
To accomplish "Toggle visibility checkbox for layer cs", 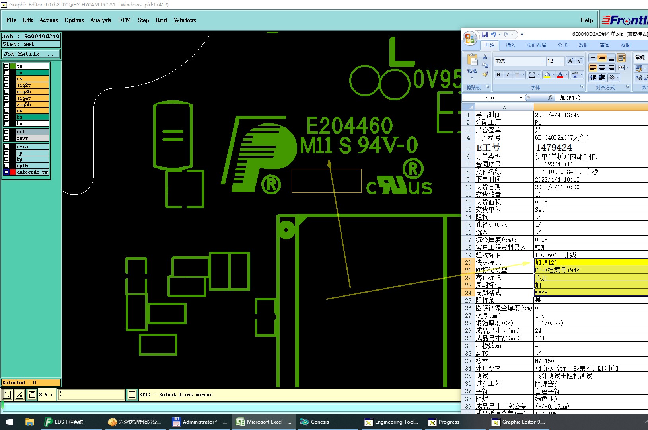I will click(6, 79).
